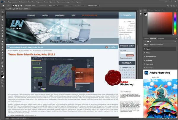
Task: Pick the Eyedropper tool
Action: pos(2,28)
